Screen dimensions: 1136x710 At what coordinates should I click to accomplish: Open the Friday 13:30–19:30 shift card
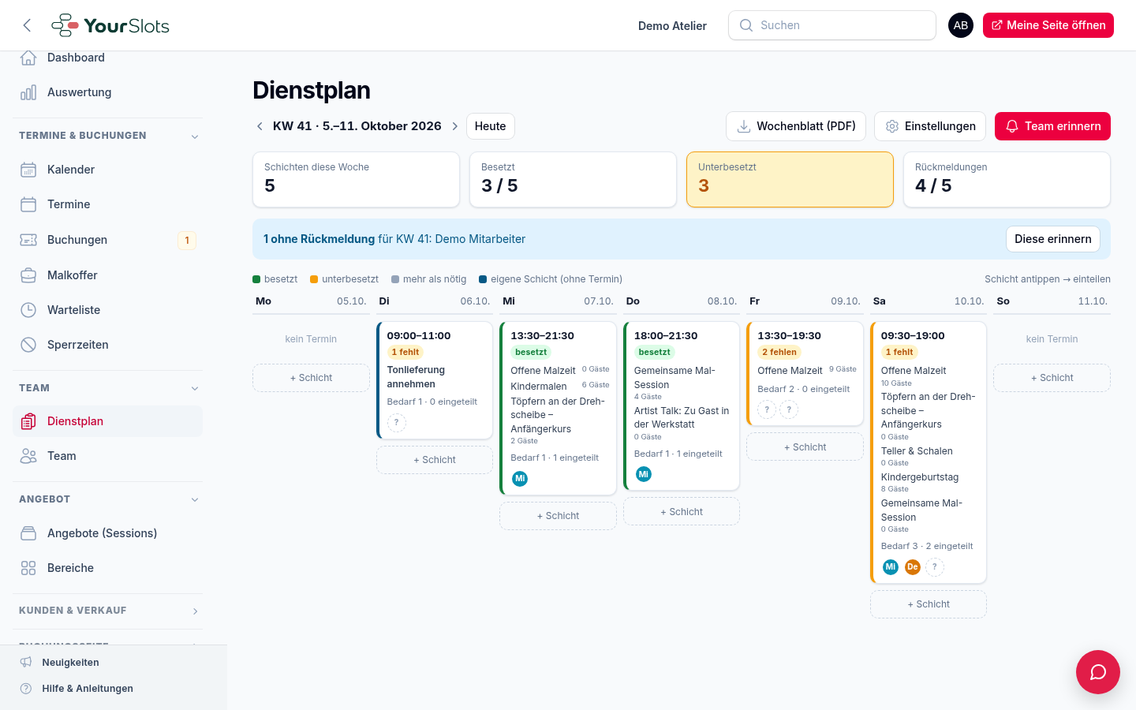tap(805, 374)
